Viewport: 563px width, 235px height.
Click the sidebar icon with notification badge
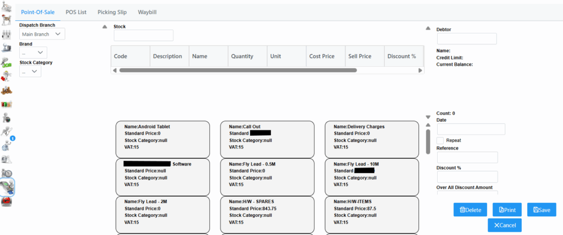tap(7, 145)
